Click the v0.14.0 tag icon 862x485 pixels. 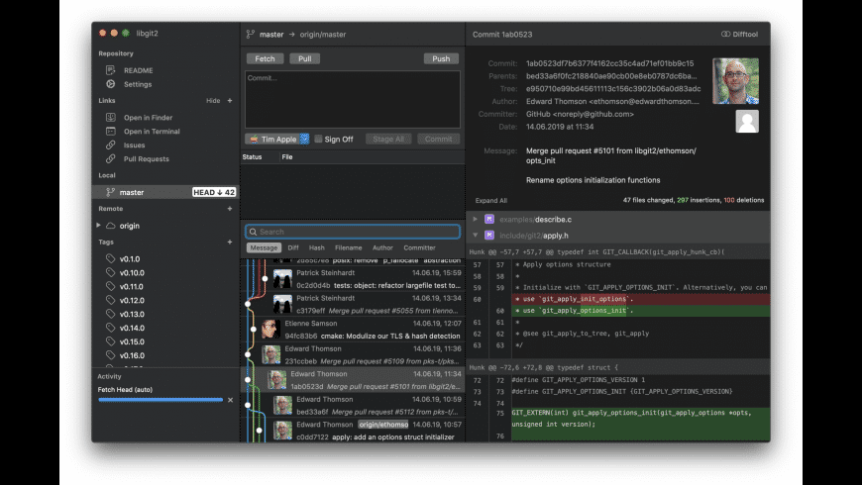pos(111,328)
